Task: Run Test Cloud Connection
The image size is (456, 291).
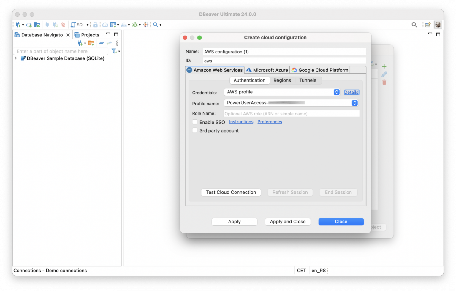Action: 231,192
